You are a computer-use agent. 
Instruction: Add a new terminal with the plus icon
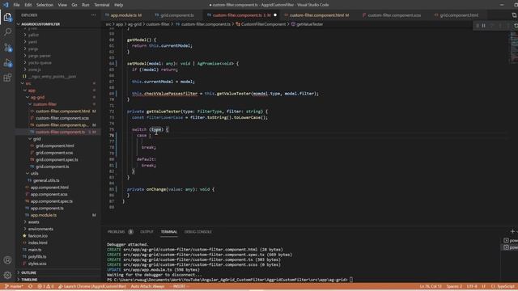pyautogui.click(x=512, y=232)
